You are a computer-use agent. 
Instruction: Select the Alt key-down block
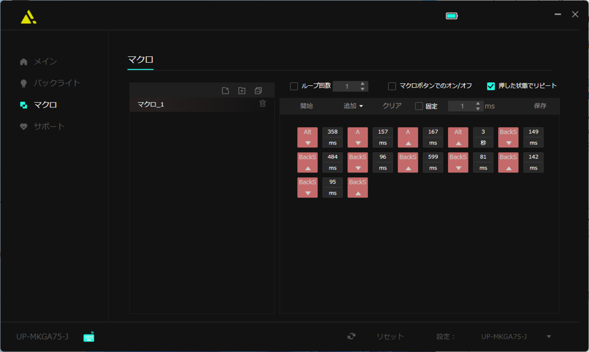308,138
